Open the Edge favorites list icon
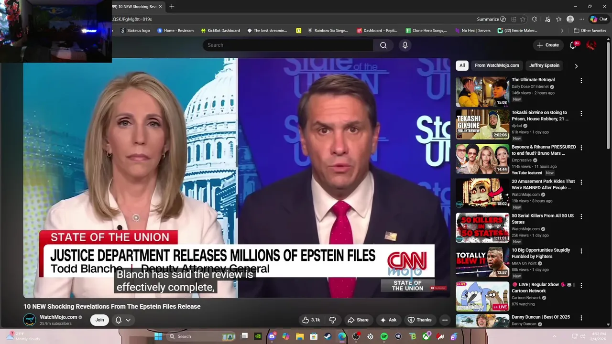The width and height of the screenshot is (612, 344). click(558, 19)
